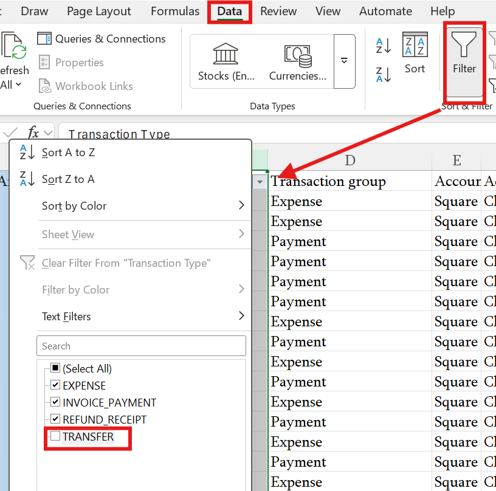Click Sort Z to A ribbon icon
This screenshot has height=491, width=496.
pyautogui.click(x=384, y=74)
